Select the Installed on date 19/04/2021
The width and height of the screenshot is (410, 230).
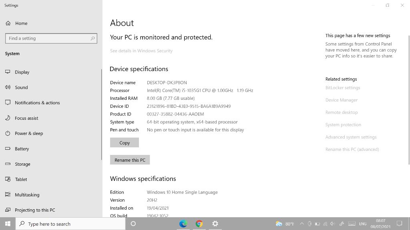point(158,208)
